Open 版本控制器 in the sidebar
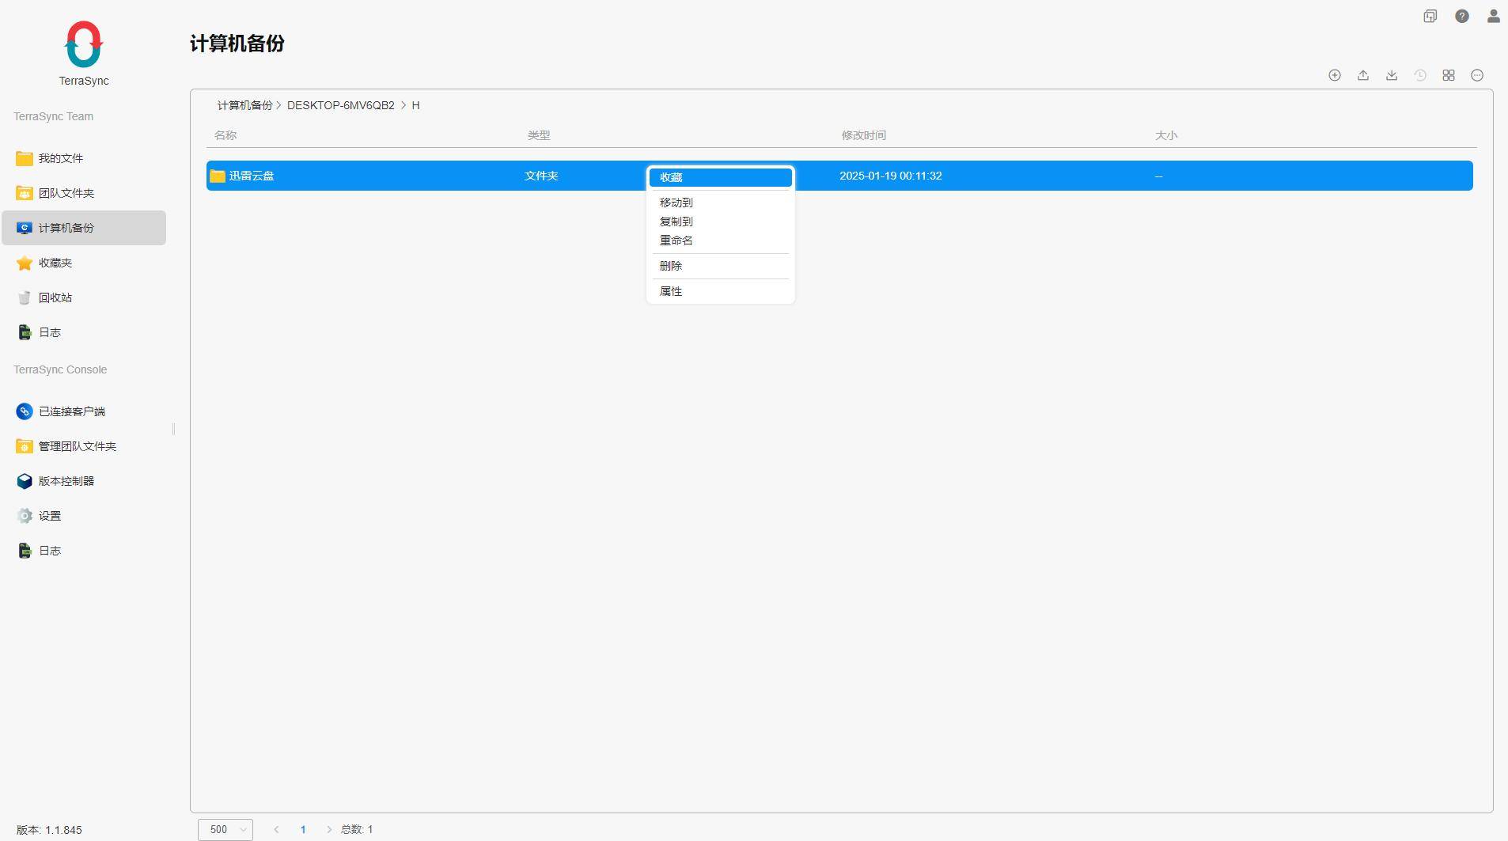The image size is (1508, 841). tap(66, 481)
